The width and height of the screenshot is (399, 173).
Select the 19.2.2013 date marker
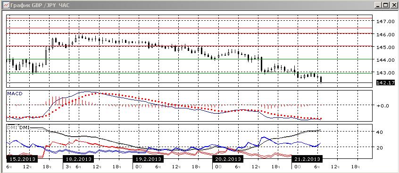[x=148, y=159]
